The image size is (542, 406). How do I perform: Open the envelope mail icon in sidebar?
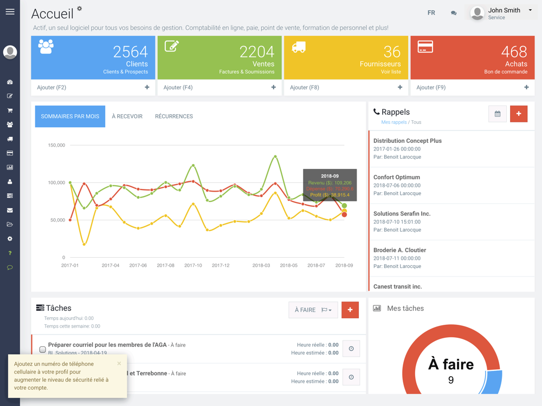tap(10, 210)
